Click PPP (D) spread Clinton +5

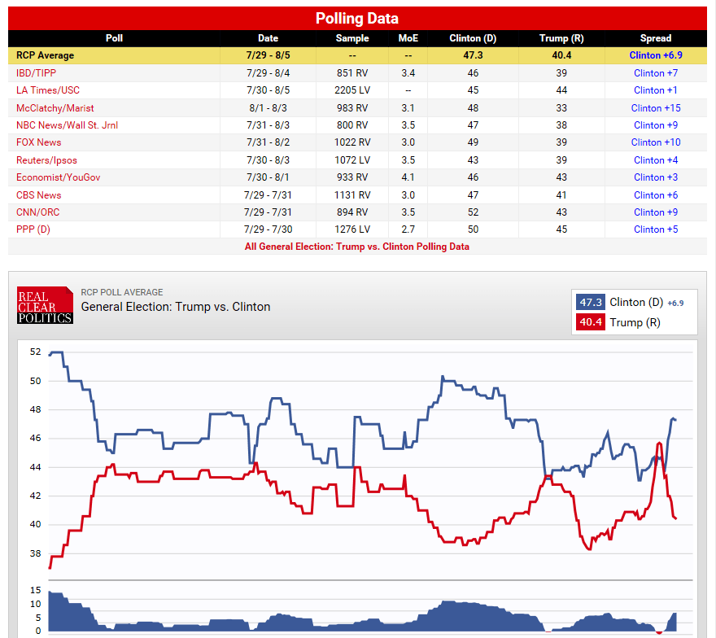[x=656, y=229]
